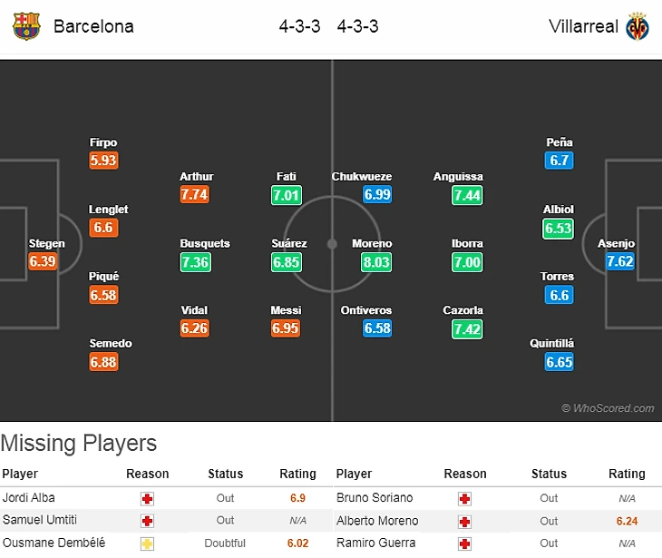
Task: Click the Villarreal team name
Action: pos(583,26)
